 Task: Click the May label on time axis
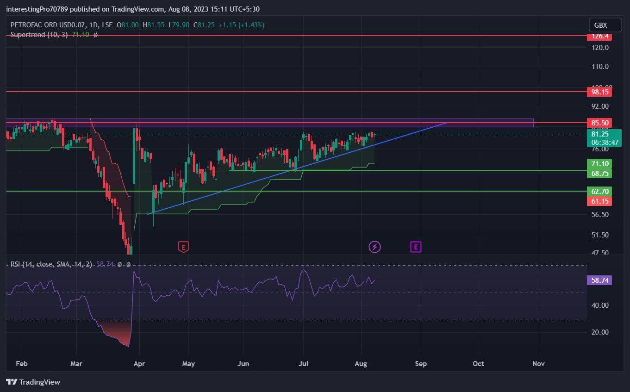coord(188,364)
